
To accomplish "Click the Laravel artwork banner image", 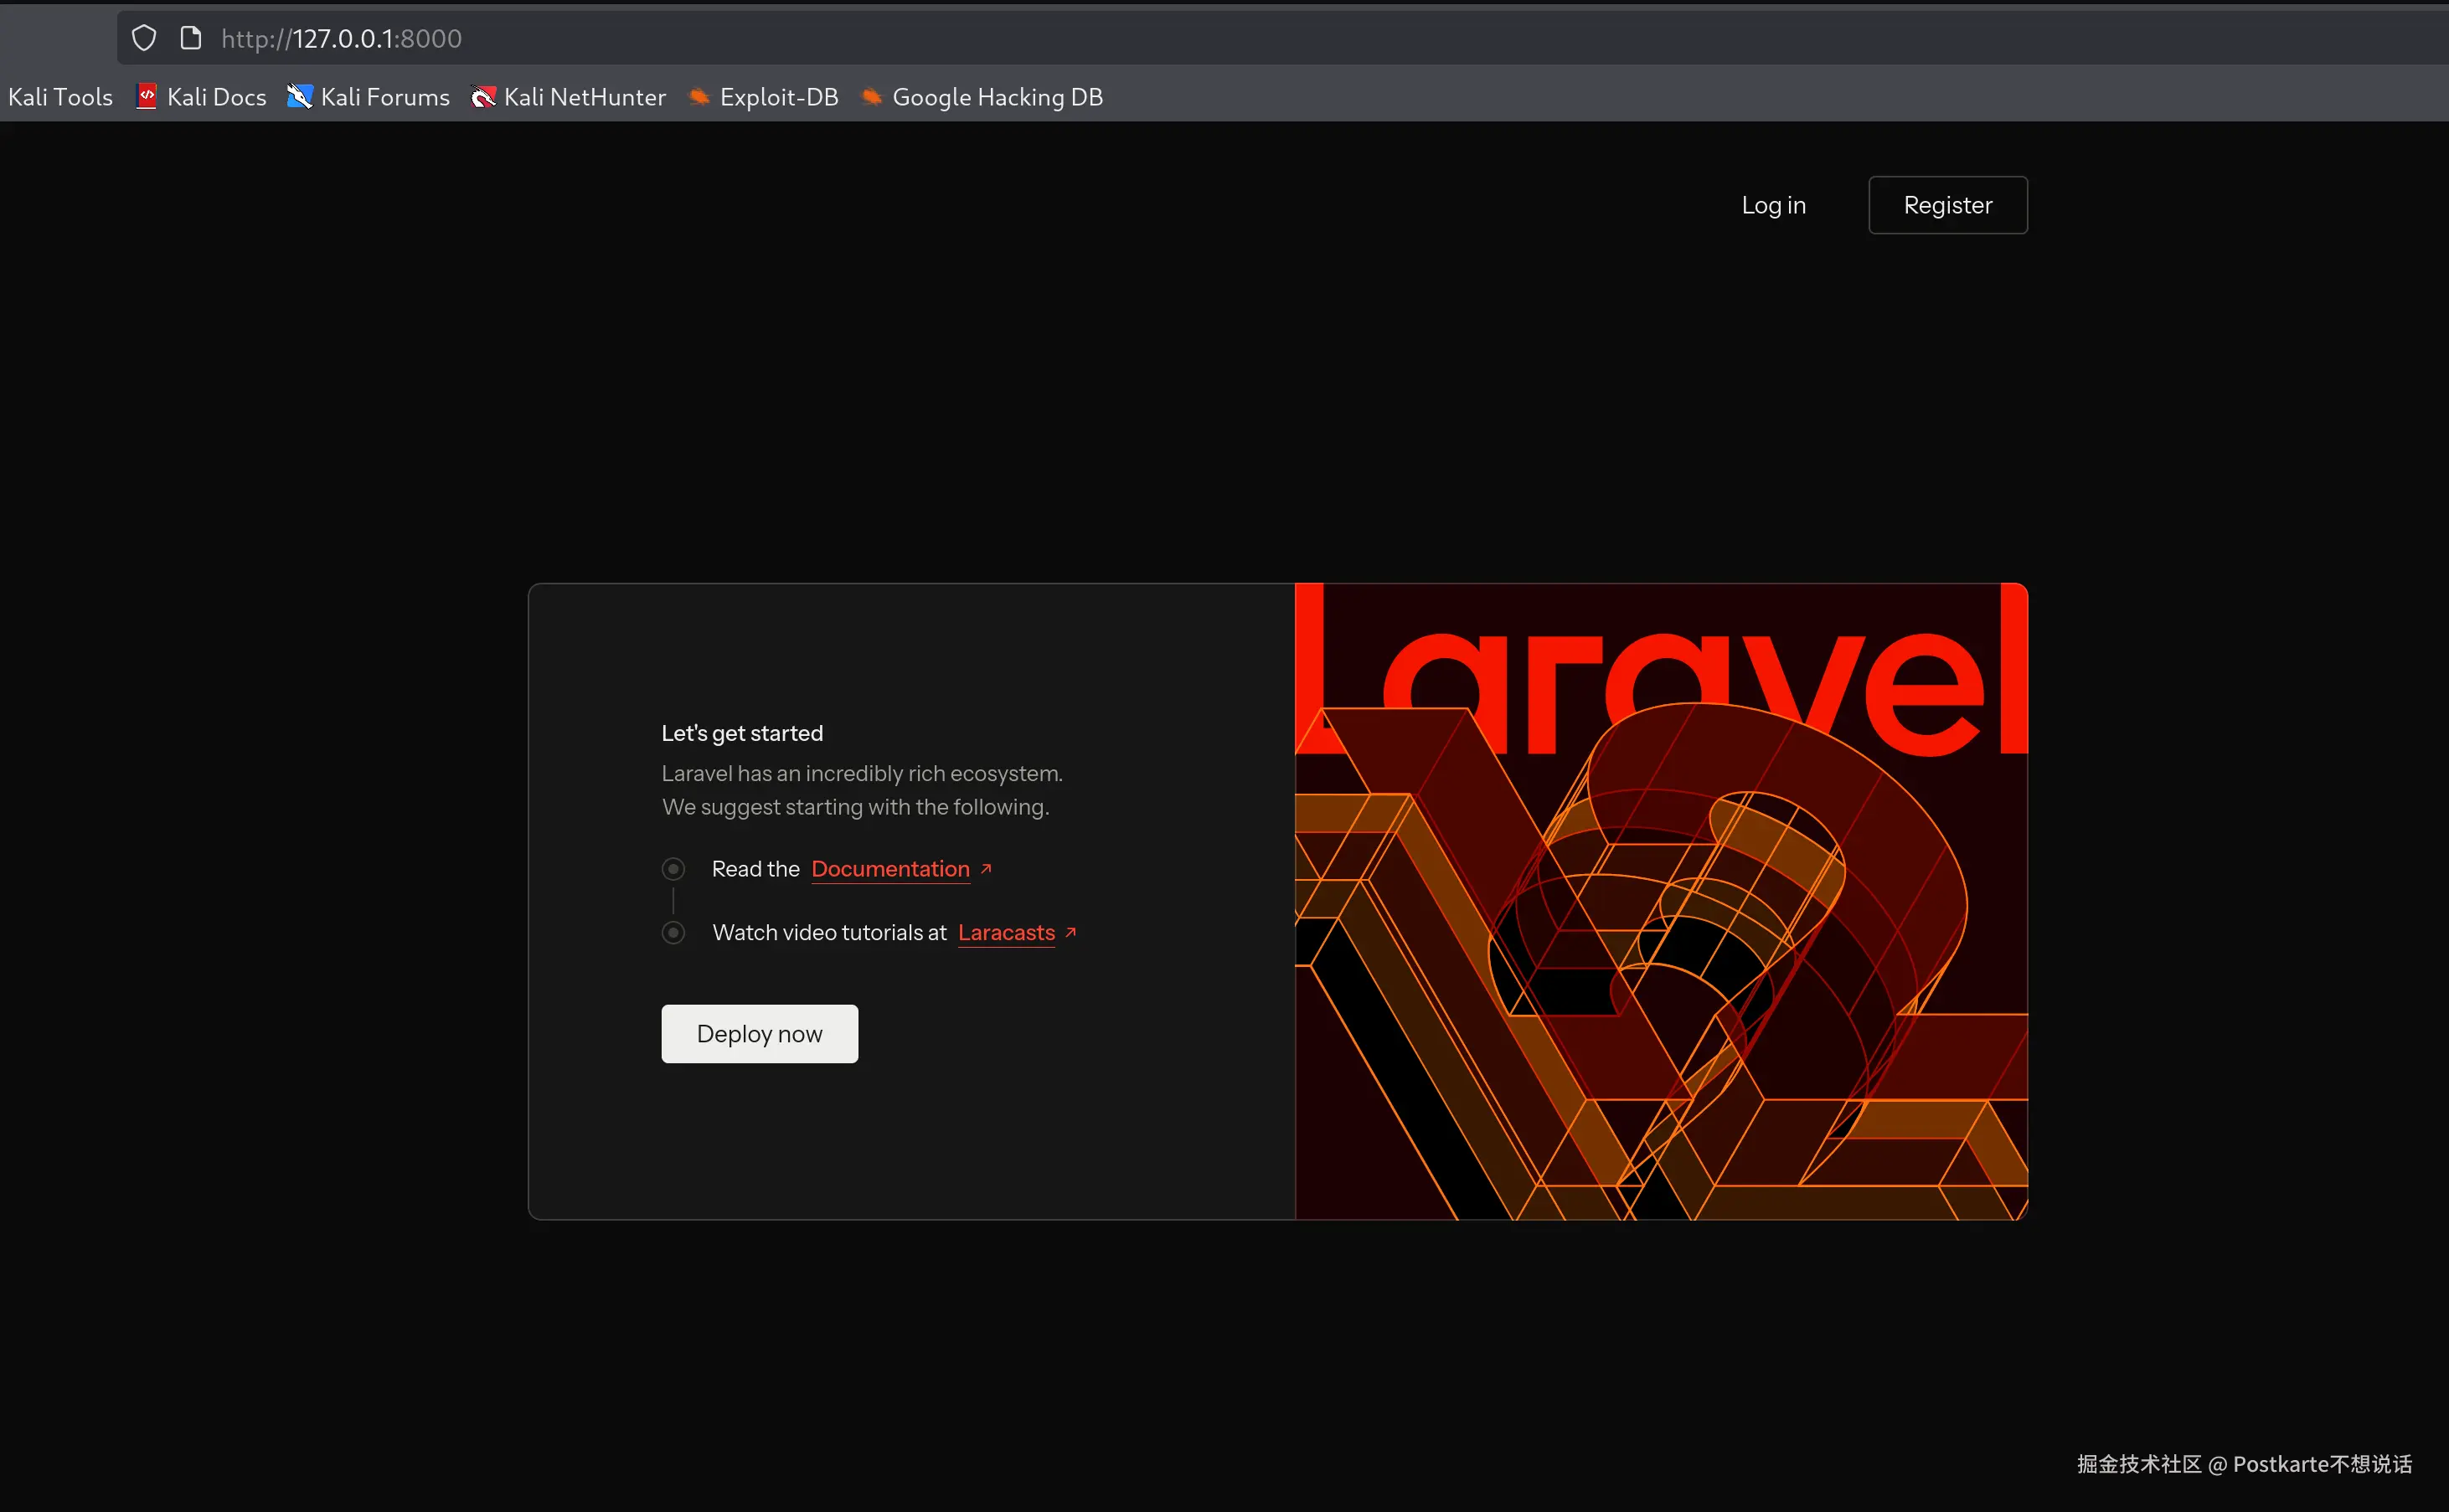I will [x=1661, y=901].
